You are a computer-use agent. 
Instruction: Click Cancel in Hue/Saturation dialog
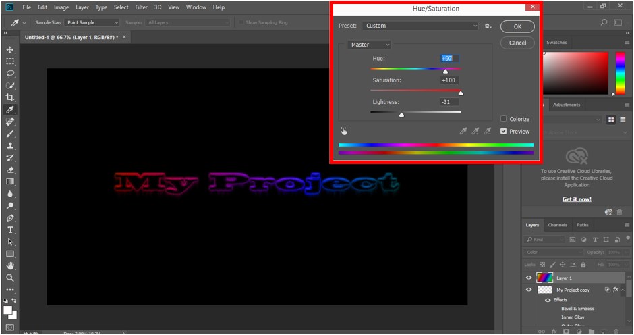tap(517, 43)
